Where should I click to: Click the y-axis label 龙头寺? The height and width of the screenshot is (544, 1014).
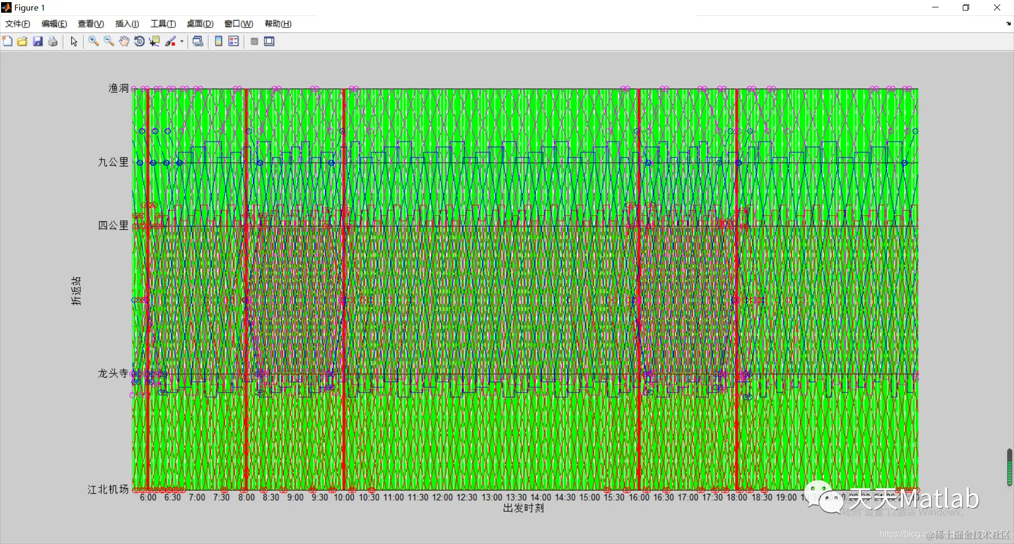coord(113,373)
